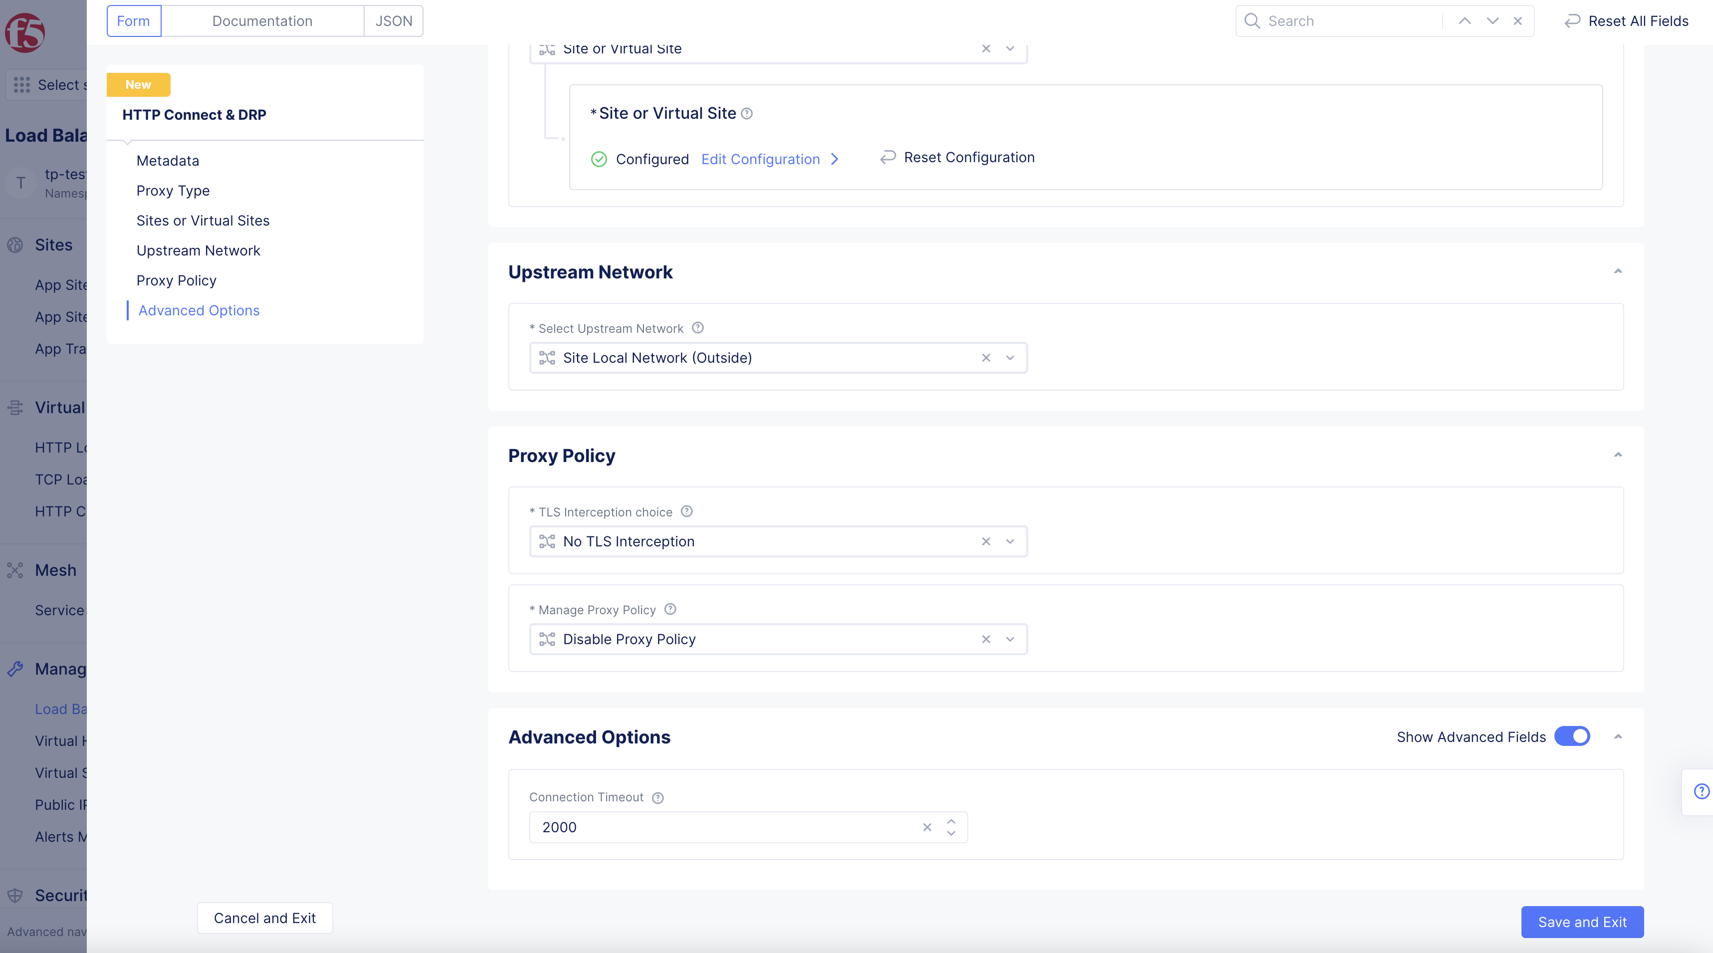Click the search next-result down arrow
Screen dimensions: 1713x953
(1492, 20)
